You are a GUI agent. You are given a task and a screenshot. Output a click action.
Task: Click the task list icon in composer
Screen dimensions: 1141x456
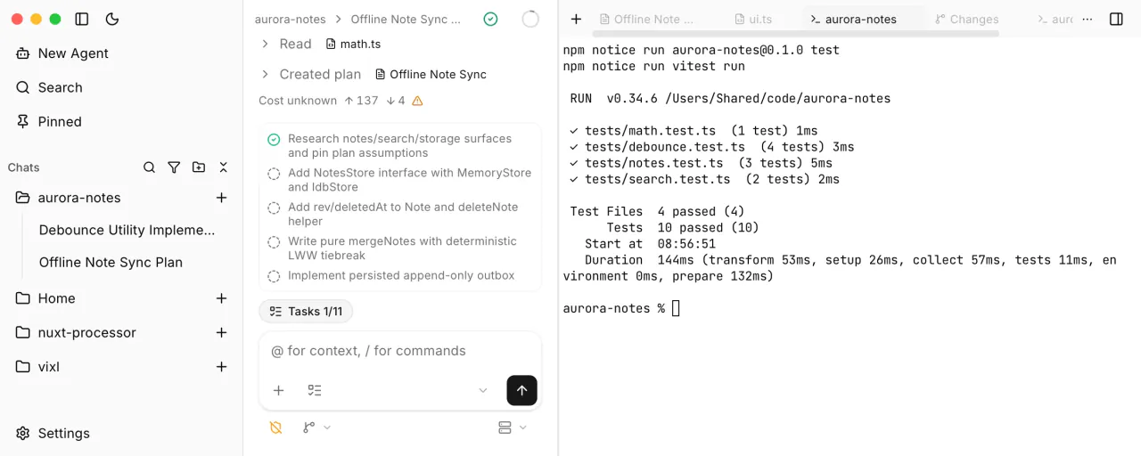(x=314, y=390)
